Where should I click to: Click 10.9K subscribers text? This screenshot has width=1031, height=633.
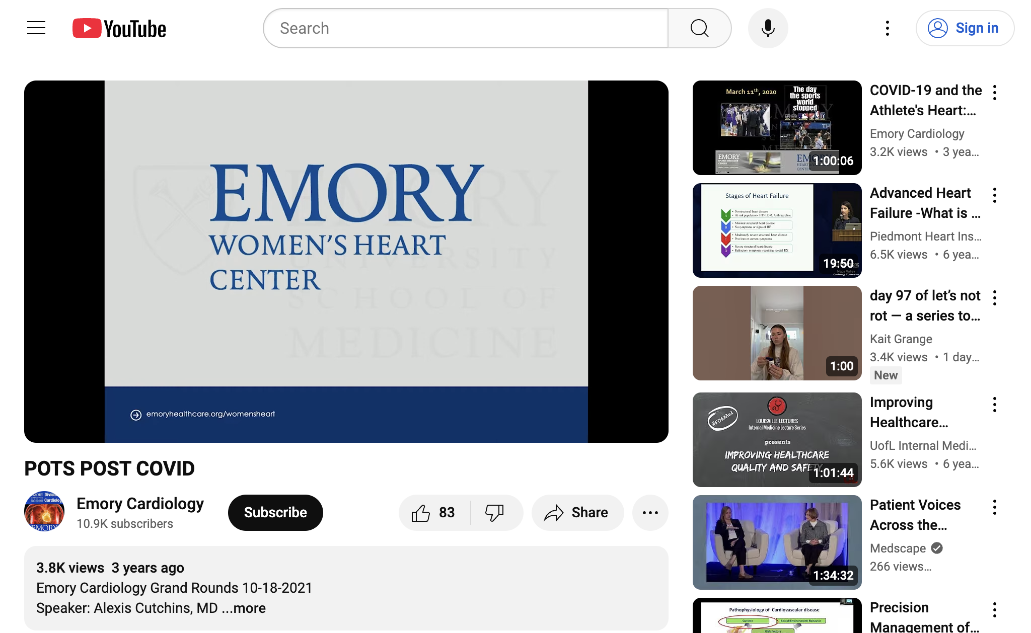pyautogui.click(x=125, y=524)
